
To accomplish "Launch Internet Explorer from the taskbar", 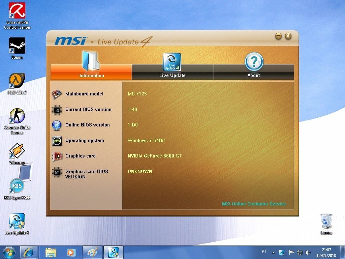I will tap(29, 252).
